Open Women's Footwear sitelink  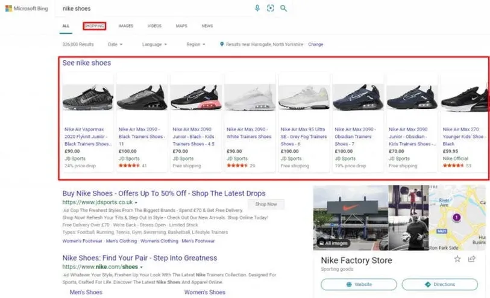click(82, 241)
